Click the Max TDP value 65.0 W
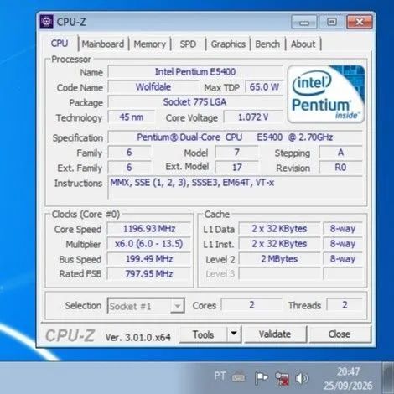 click(264, 87)
